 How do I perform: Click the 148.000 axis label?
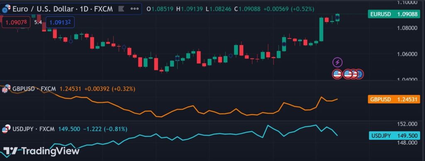[x=407, y=143]
